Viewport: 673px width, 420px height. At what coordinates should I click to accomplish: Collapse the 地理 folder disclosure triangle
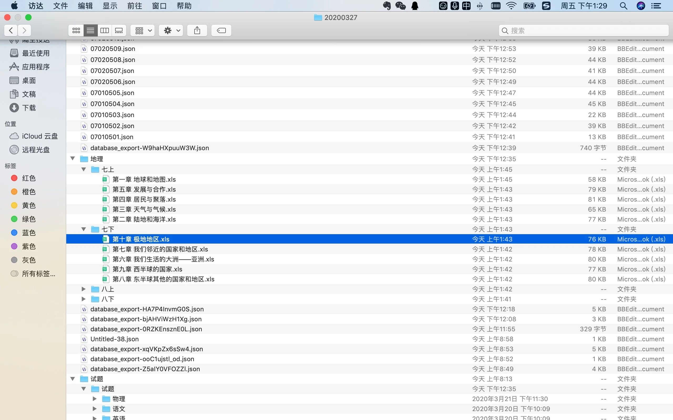(73, 159)
